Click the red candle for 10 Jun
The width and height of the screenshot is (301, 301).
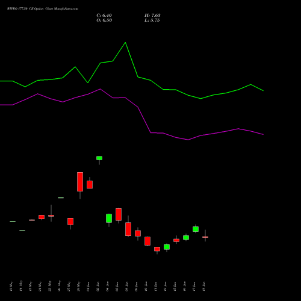tap(147, 241)
